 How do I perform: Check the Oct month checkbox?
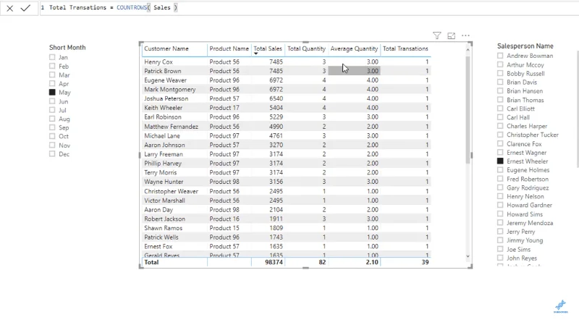(52, 136)
